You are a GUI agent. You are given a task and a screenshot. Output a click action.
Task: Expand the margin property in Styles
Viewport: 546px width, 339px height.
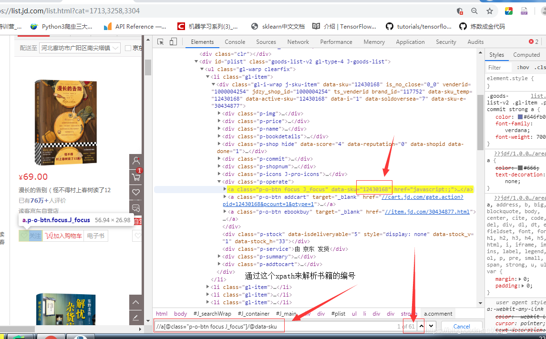pyautogui.click(x=520, y=279)
